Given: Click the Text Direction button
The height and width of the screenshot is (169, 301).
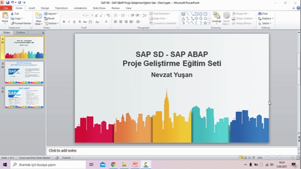Looking at the screenshot, I should pyautogui.click(x=160, y=14).
